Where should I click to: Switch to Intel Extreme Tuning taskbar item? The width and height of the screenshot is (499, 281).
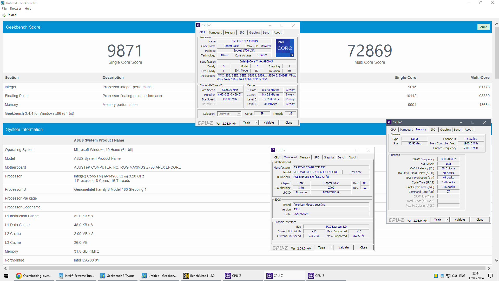tap(76, 276)
